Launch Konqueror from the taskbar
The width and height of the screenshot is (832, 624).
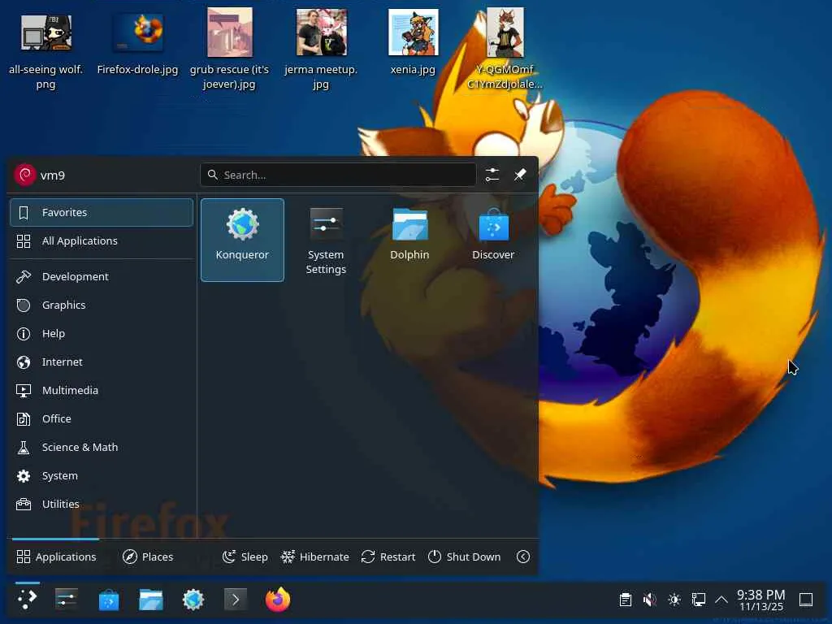[x=193, y=600]
